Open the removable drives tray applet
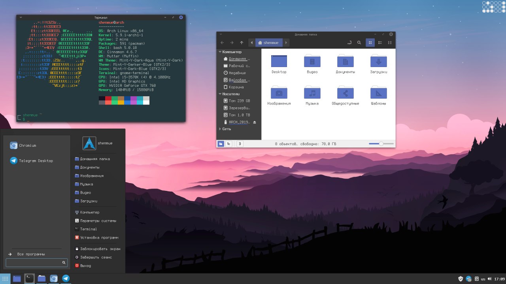This screenshot has width=506, height=284. click(477, 279)
